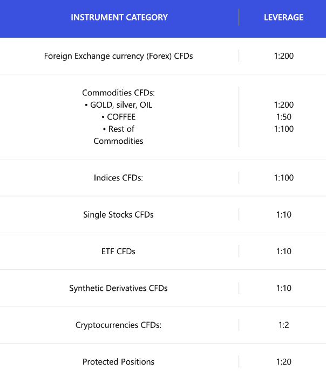The width and height of the screenshot is (326, 377).
Task: Select the ETF CFDs row label
Action: [x=118, y=252]
